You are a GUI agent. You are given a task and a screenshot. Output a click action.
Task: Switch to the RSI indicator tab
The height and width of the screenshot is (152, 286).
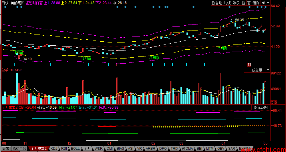click(x=64, y=149)
